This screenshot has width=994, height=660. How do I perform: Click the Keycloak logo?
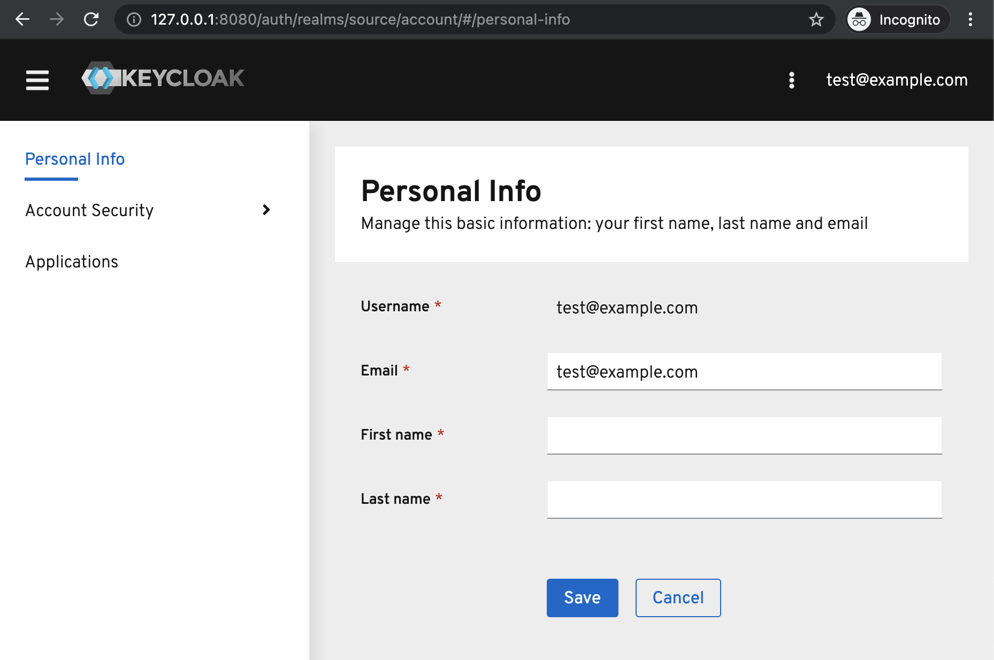tap(163, 78)
